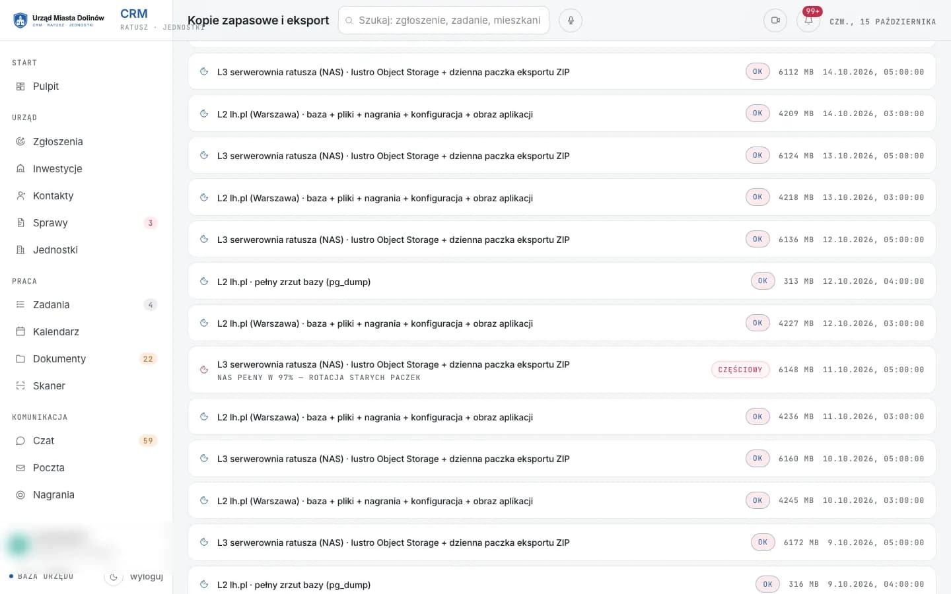The height and width of the screenshot is (594, 951).
Task: Click the 22 badge next to Dokumenty
Action: coord(148,359)
